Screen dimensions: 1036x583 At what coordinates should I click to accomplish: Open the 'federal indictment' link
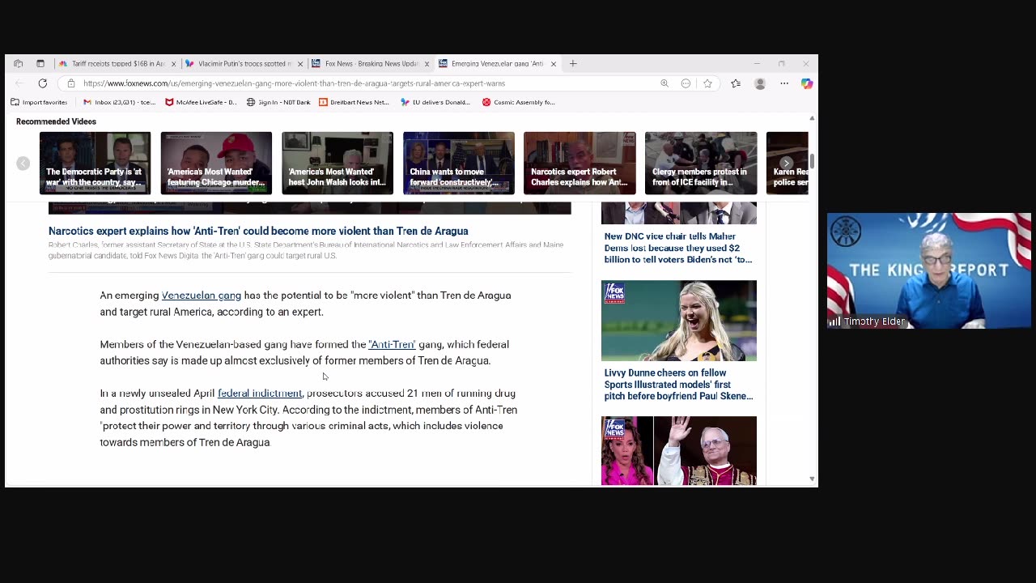pyautogui.click(x=260, y=394)
